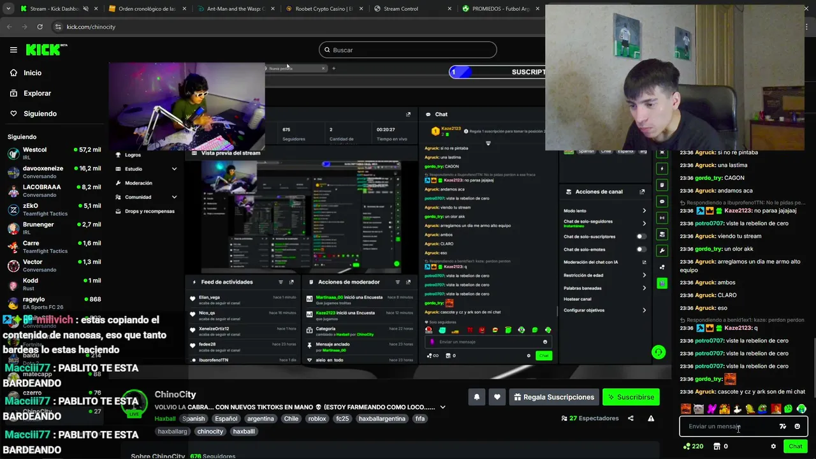This screenshot has height=459, width=816.
Task: Open Westcol's channel from following list
Action: coord(54,153)
